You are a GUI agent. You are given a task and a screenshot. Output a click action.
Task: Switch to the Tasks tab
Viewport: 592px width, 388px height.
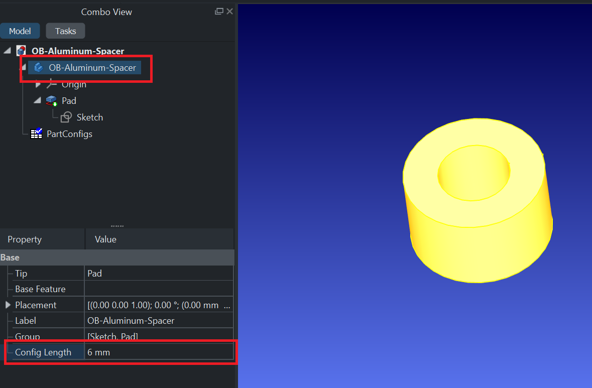point(65,31)
